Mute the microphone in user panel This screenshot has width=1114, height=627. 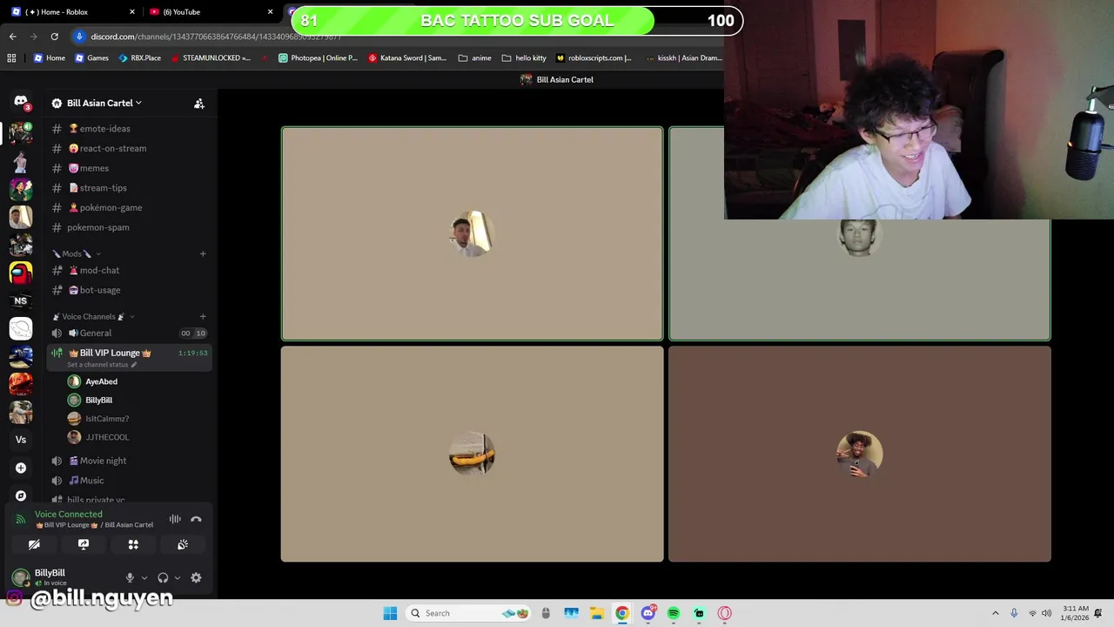pyautogui.click(x=130, y=577)
